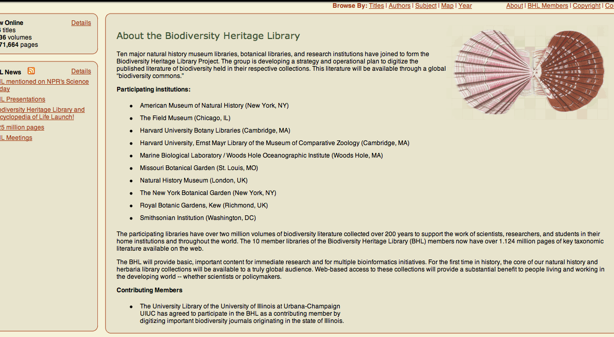
Task: Open the Map browse option
Action: (447, 6)
